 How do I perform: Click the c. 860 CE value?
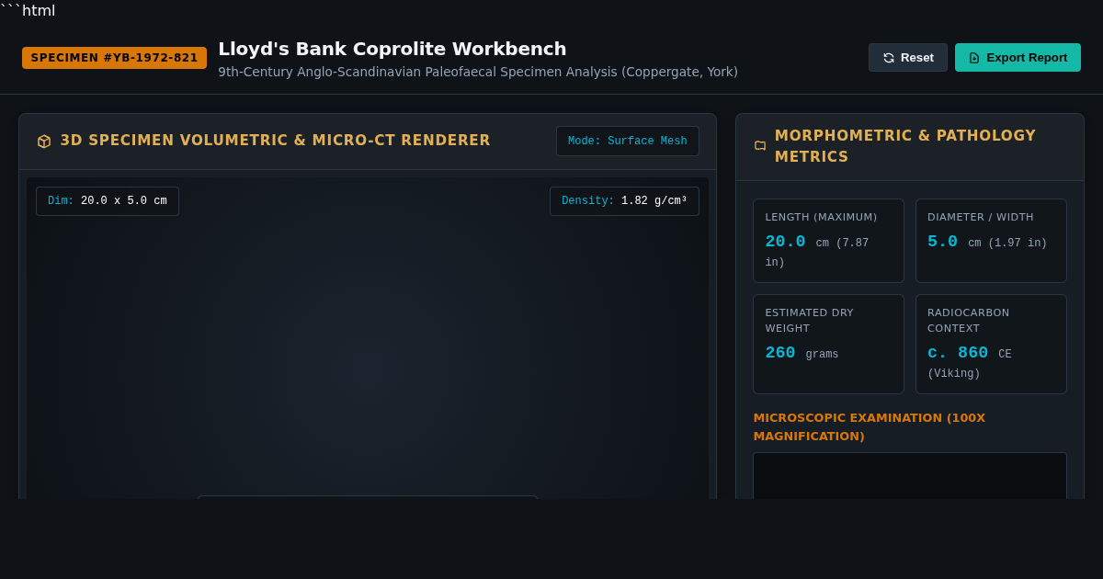coord(970,353)
